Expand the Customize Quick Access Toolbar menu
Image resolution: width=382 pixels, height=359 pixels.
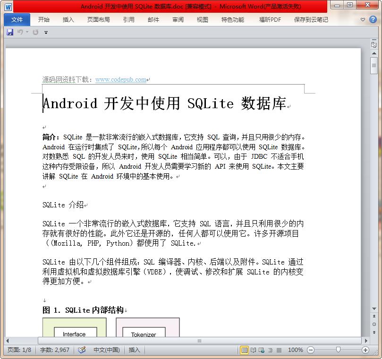pos(46,32)
